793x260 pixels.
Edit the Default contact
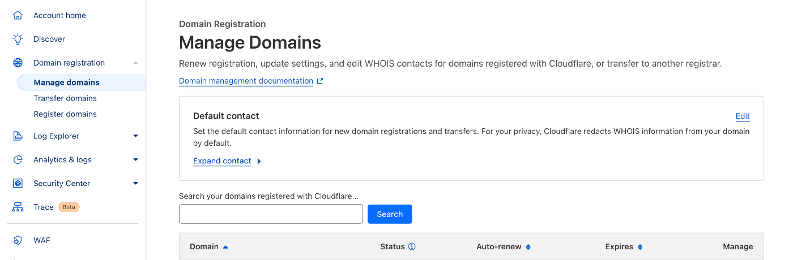coord(743,116)
